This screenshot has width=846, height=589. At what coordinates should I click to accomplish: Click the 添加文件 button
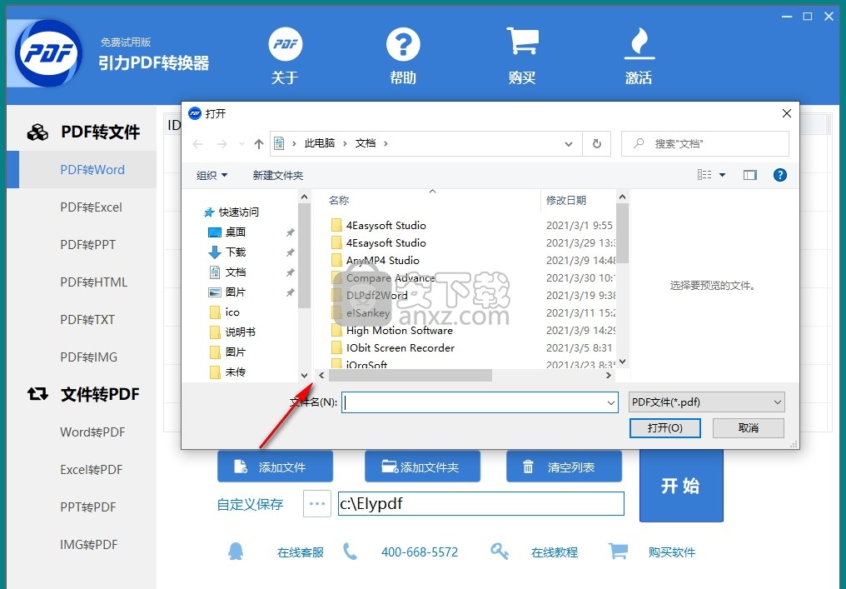pyautogui.click(x=275, y=466)
